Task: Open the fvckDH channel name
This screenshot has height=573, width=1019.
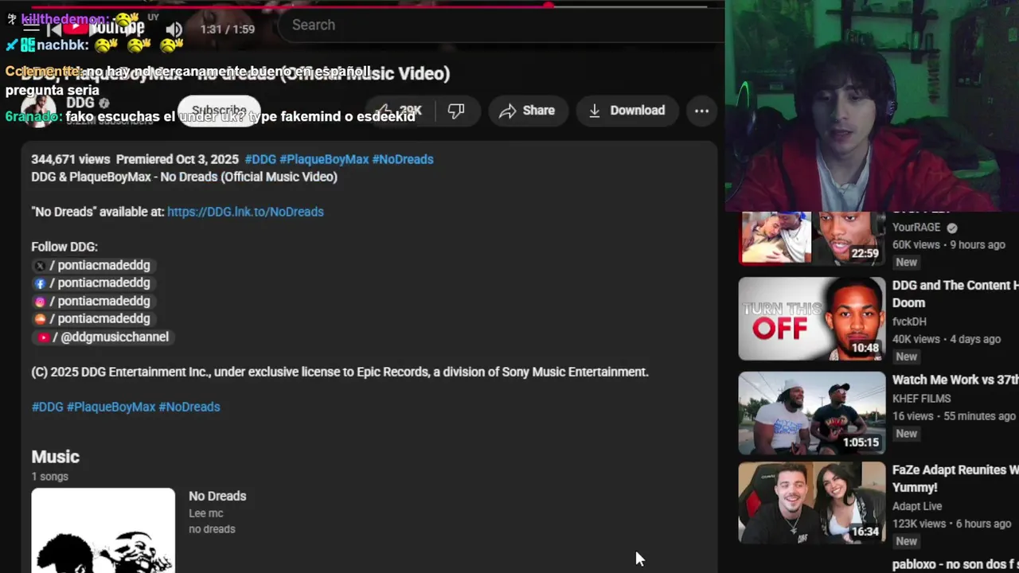Action: [909, 322]
